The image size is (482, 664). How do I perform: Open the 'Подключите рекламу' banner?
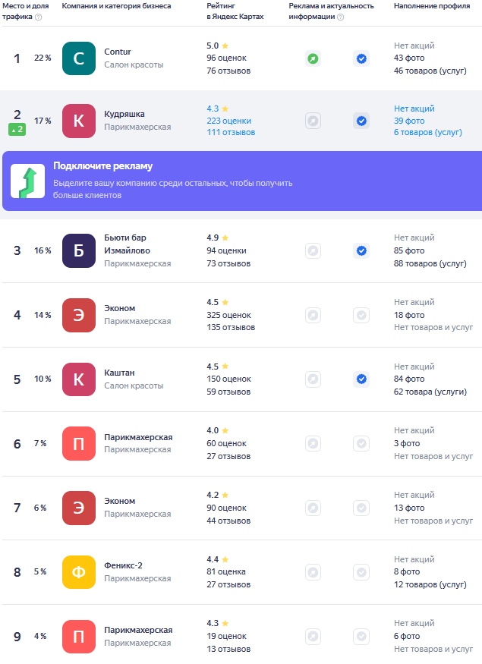click(242, 181)
